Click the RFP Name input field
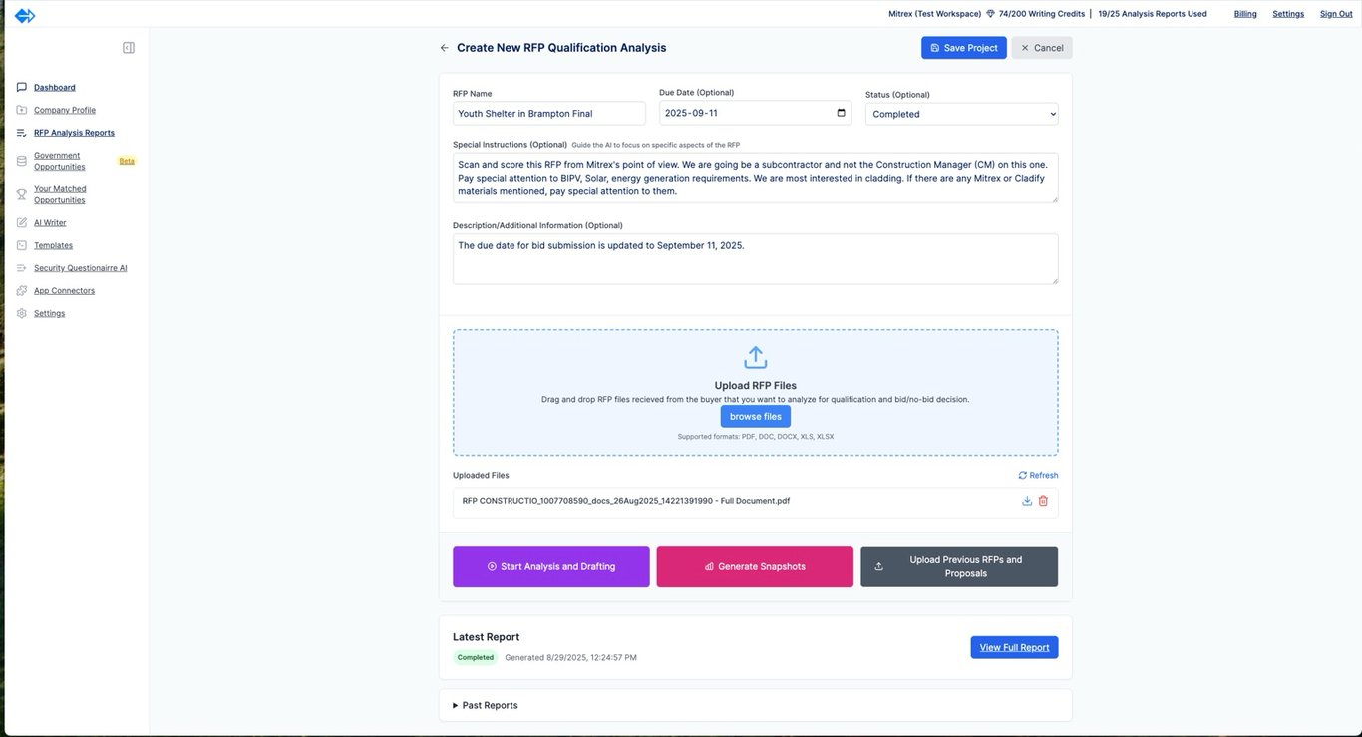 click(549, 114)
